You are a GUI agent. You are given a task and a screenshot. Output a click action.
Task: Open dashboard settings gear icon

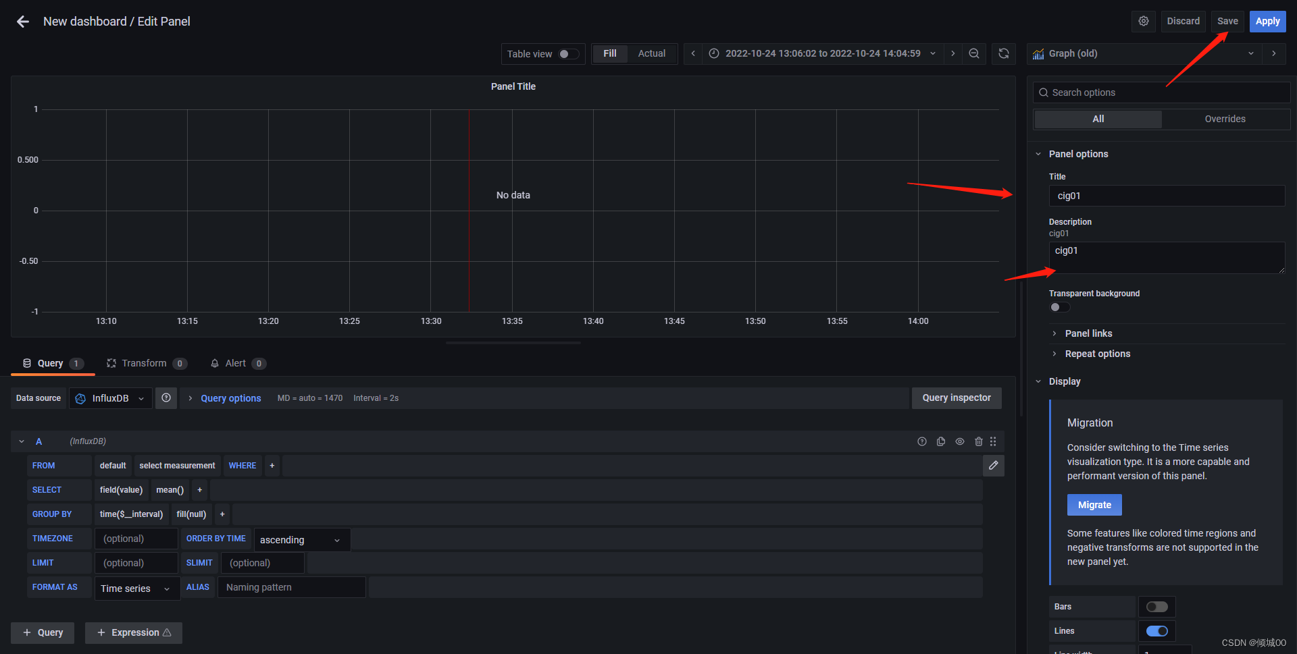point(1144,21)
